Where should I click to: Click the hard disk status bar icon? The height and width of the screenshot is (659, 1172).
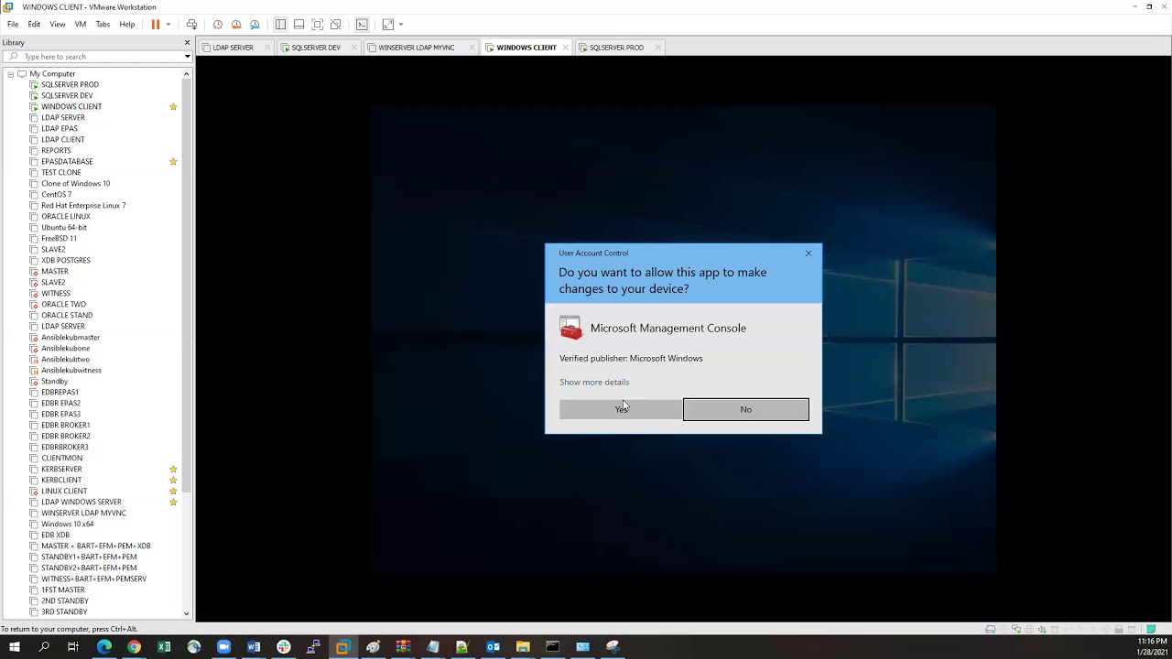click(x=991, y=630)
